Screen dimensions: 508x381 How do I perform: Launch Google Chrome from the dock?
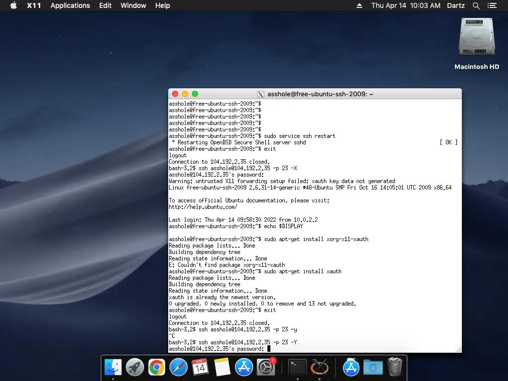click(156, 367)
